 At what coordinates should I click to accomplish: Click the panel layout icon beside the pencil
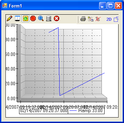pyautogui.click(x=17, y=18)
